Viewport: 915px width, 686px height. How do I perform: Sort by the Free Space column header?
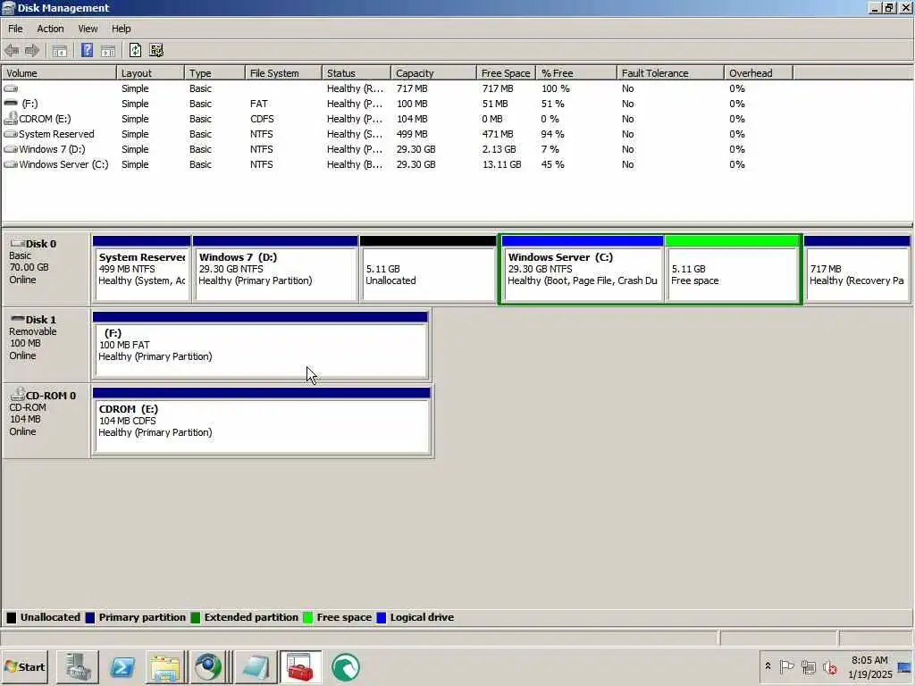506,73
